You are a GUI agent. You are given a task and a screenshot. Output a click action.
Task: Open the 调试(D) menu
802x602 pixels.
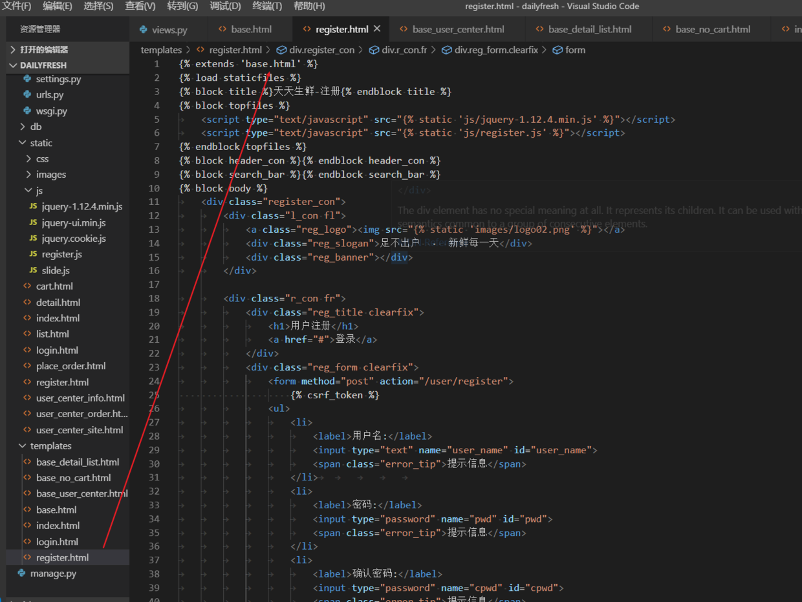225,6
